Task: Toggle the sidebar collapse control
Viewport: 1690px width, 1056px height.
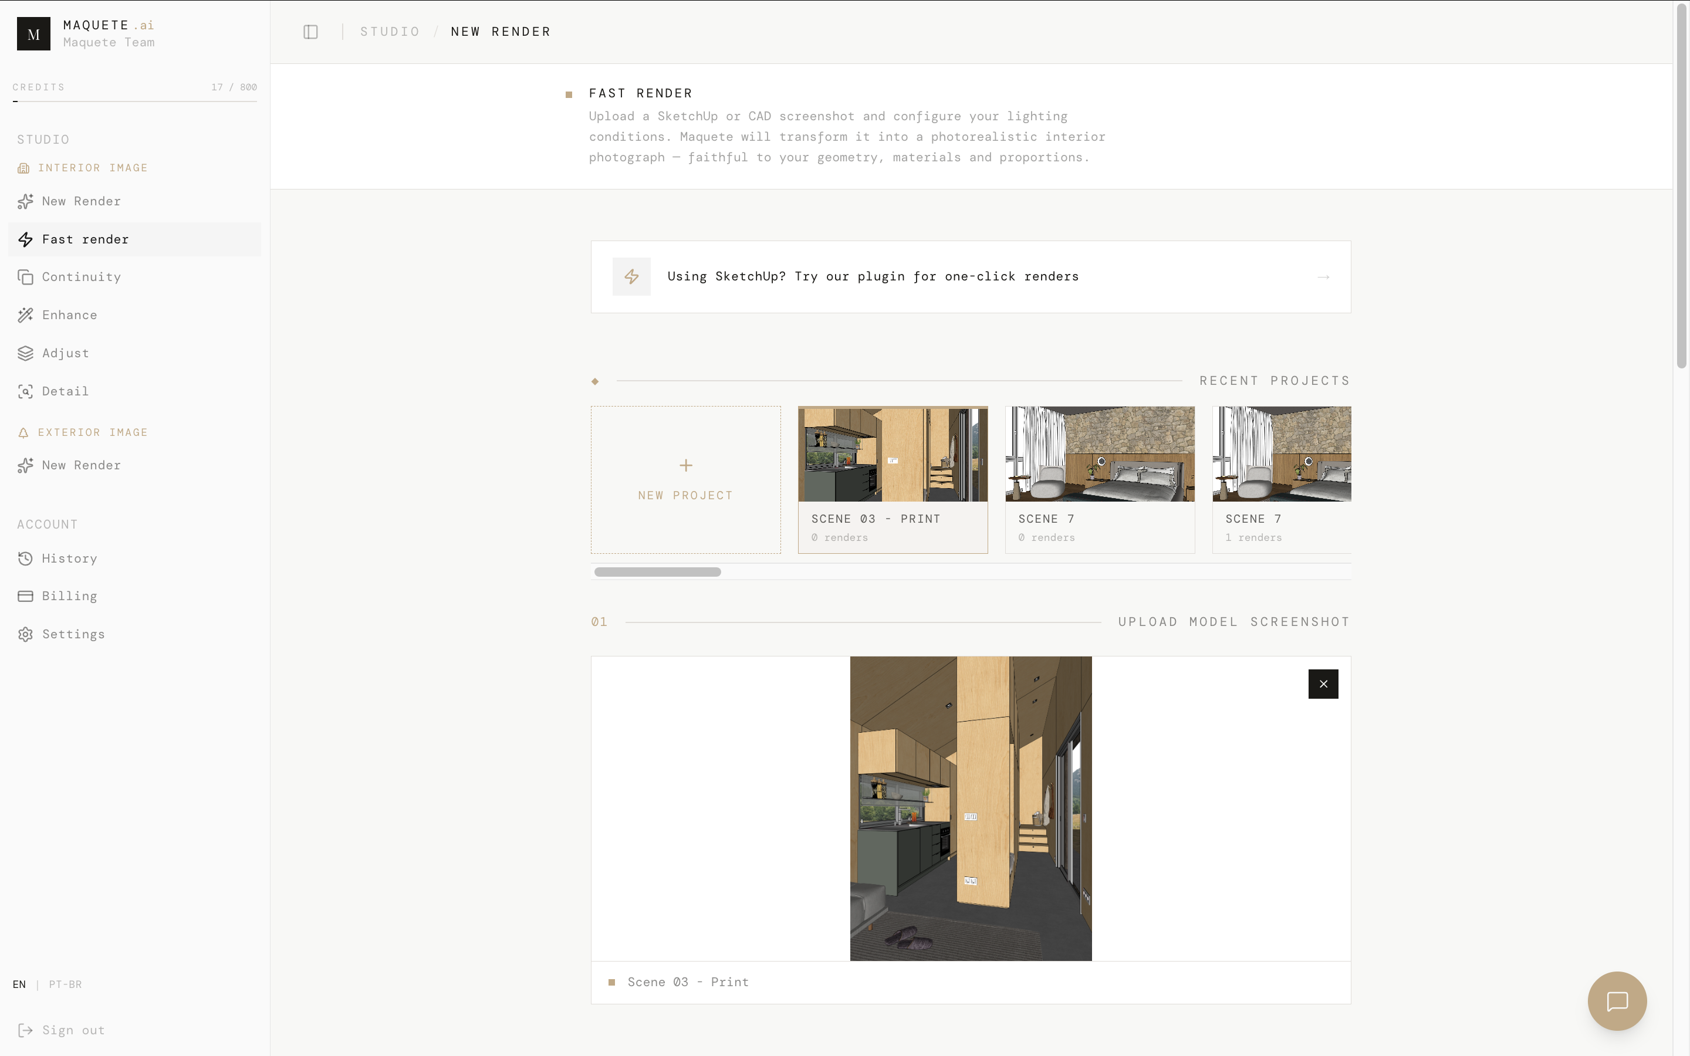Action: (310, 32)
